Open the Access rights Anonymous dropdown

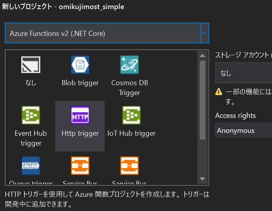[x=244, y=130]
